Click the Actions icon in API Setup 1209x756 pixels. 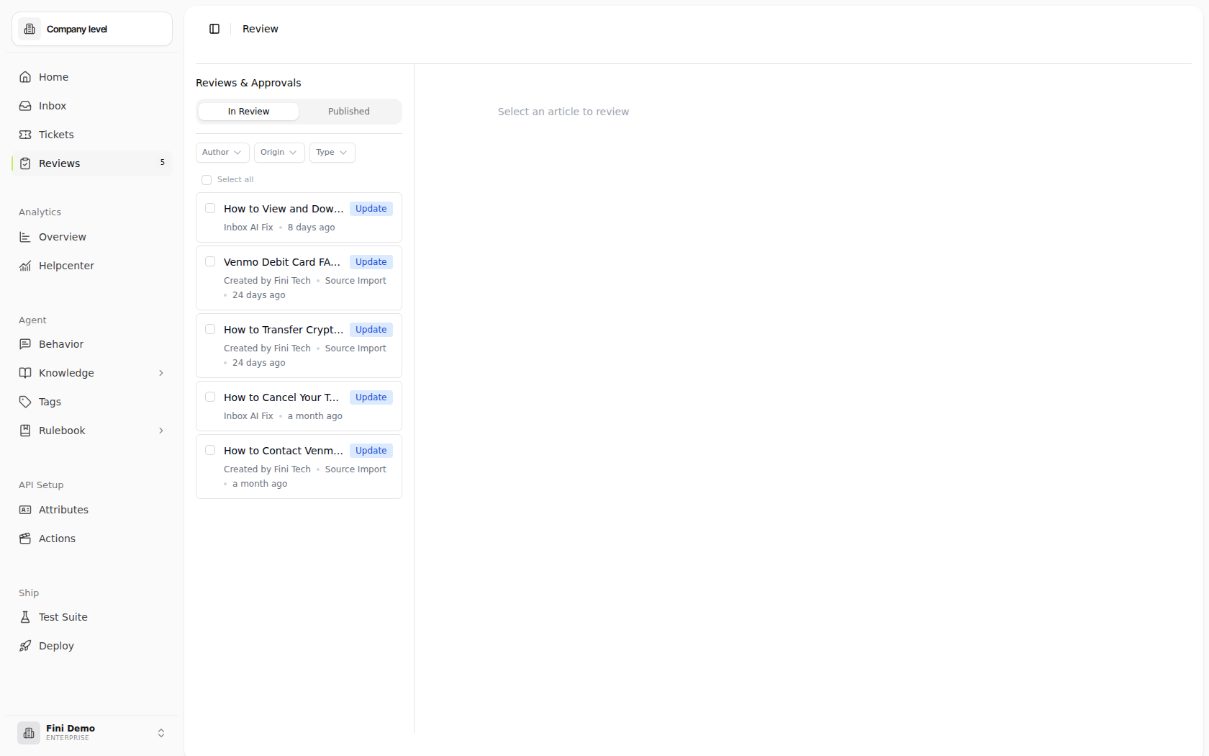pyautogui.click(x=25, y=539)
